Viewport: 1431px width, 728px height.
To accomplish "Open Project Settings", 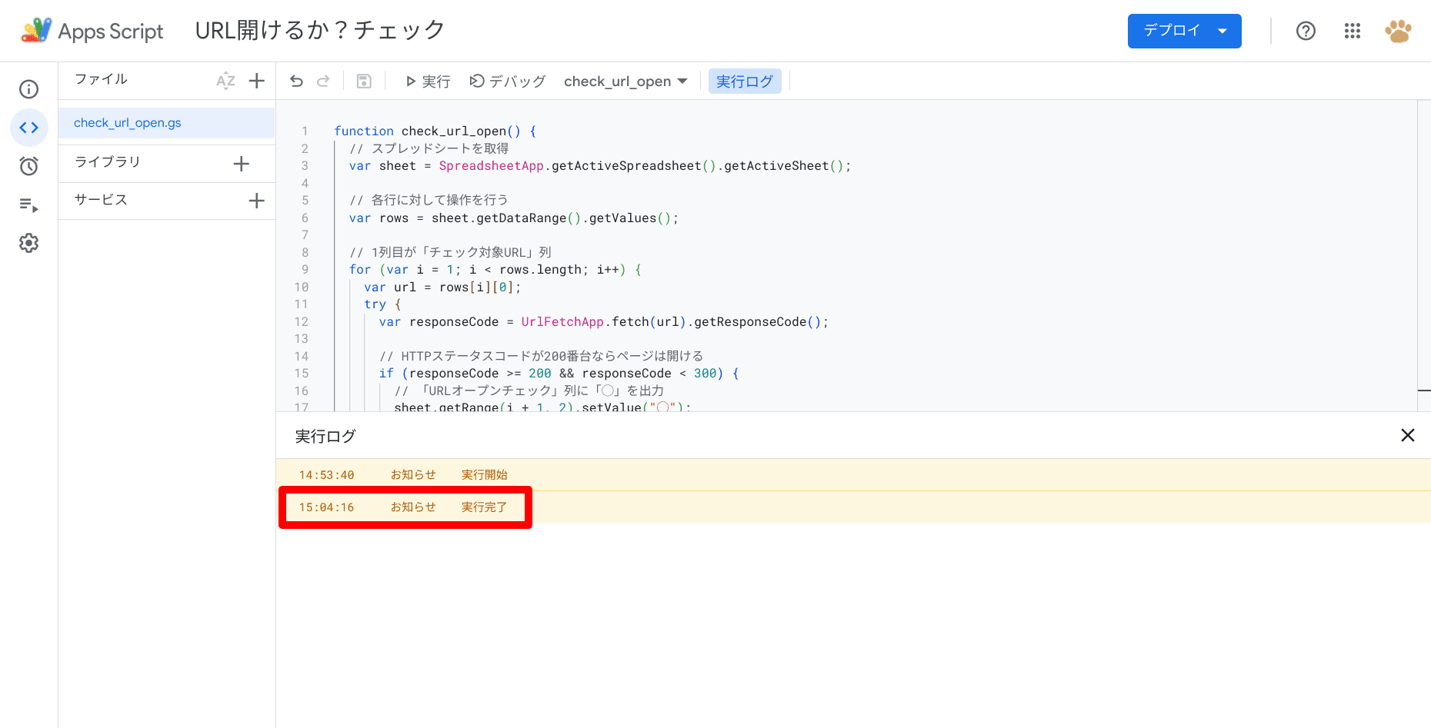I will pyautogui.click(x=28, y=243).
